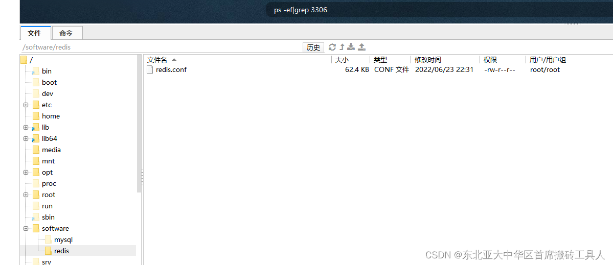Screen dimensions: 613x265
Task: Click the 62.4 KB size value
Action: click(x=357, y=70)
